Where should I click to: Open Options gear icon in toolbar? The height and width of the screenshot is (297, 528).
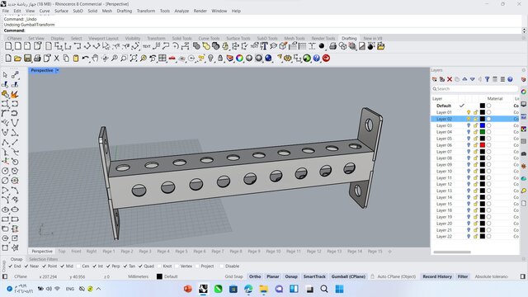tap(287, 59)
